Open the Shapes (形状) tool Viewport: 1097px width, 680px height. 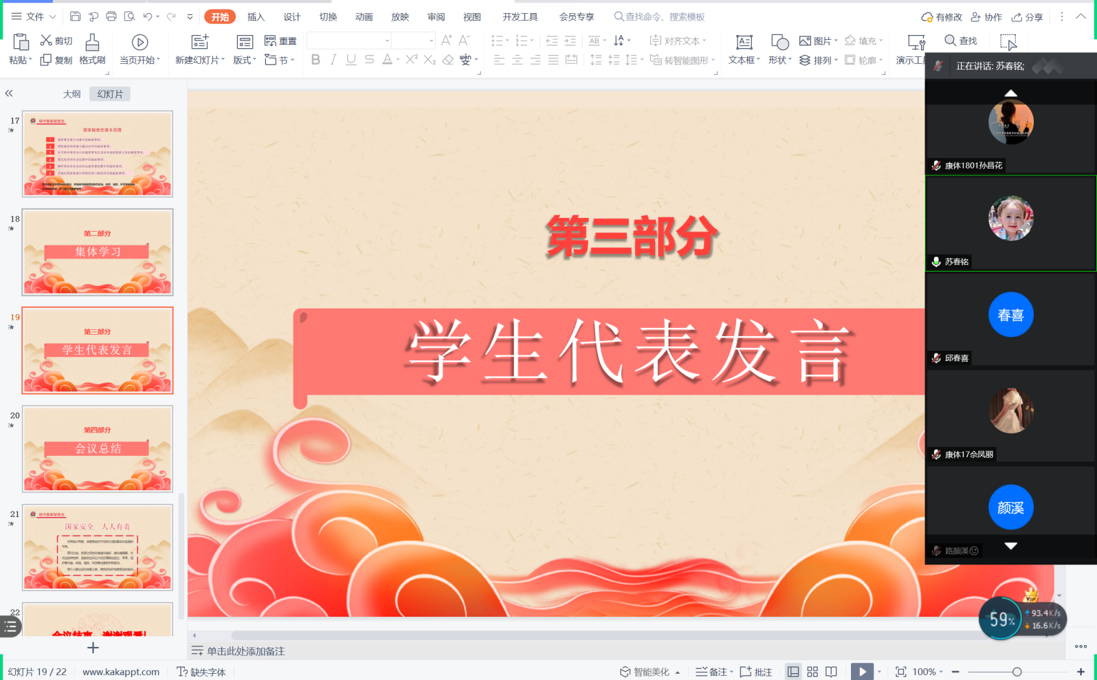coord(779,43)
